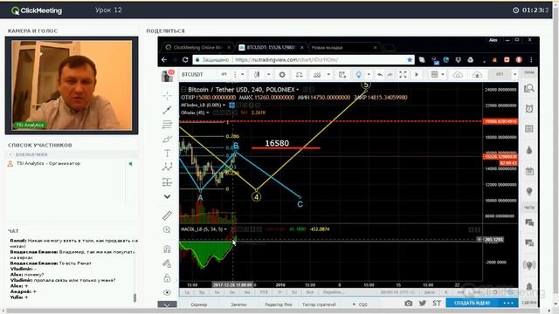559x314 pixels.
Task: Open the screener tab at bottom
Action: (x=198, y=304)
